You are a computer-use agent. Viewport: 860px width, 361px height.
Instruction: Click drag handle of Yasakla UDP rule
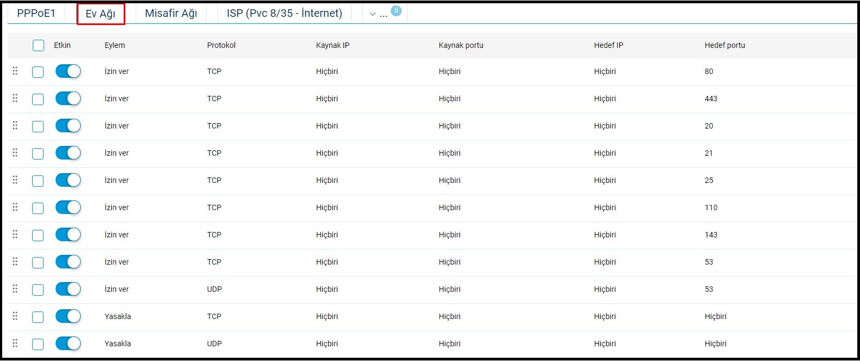coord(15,343)
